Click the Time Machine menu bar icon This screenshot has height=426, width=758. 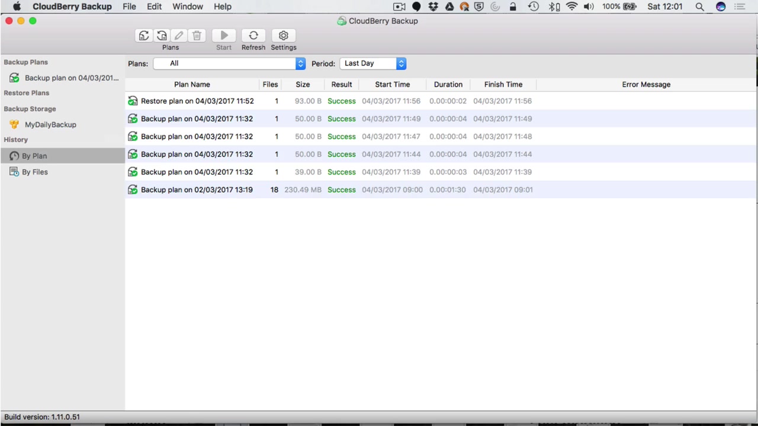(534, 7)
